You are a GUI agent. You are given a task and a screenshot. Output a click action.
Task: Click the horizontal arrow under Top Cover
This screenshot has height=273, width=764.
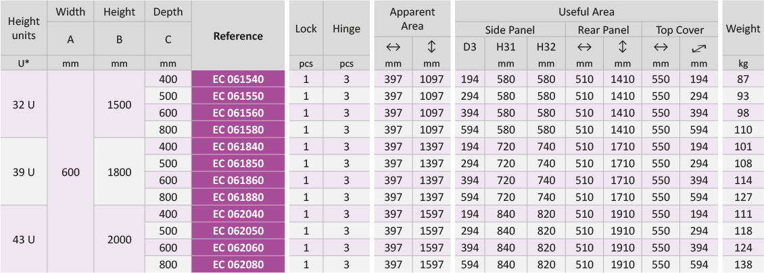click(x=661, y=47)
